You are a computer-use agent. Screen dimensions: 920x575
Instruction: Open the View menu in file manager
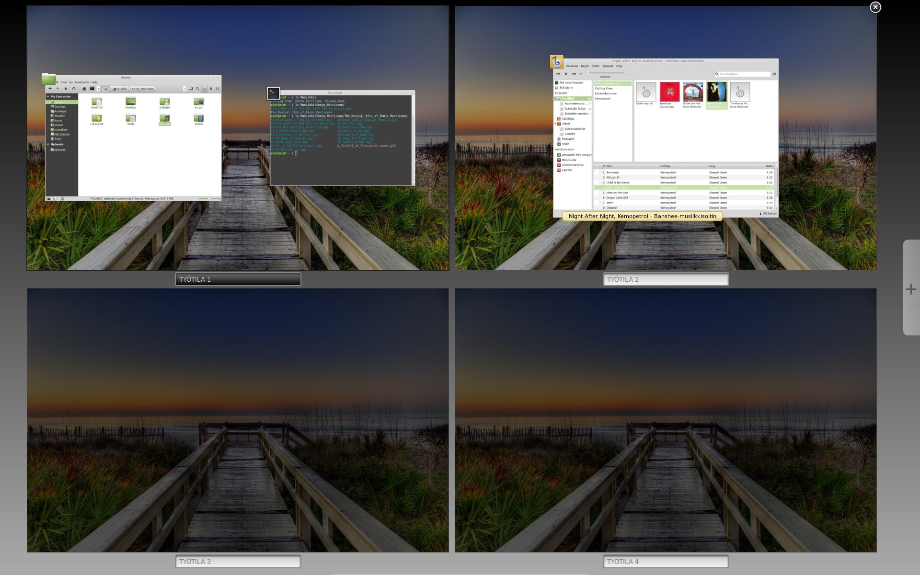64,82
